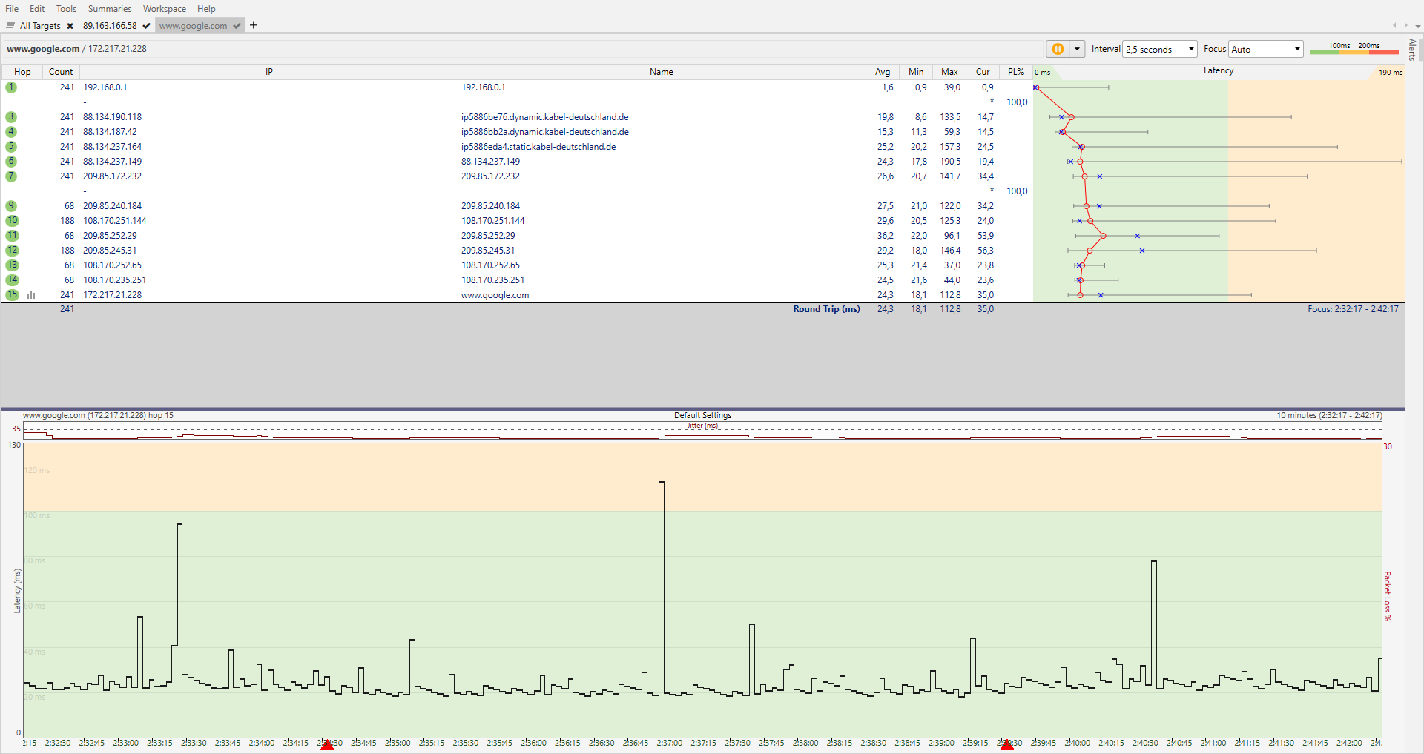Pause tracing with the orange pause button
This screenshot has height=754, width=1424.
[x=1058, y=49]
